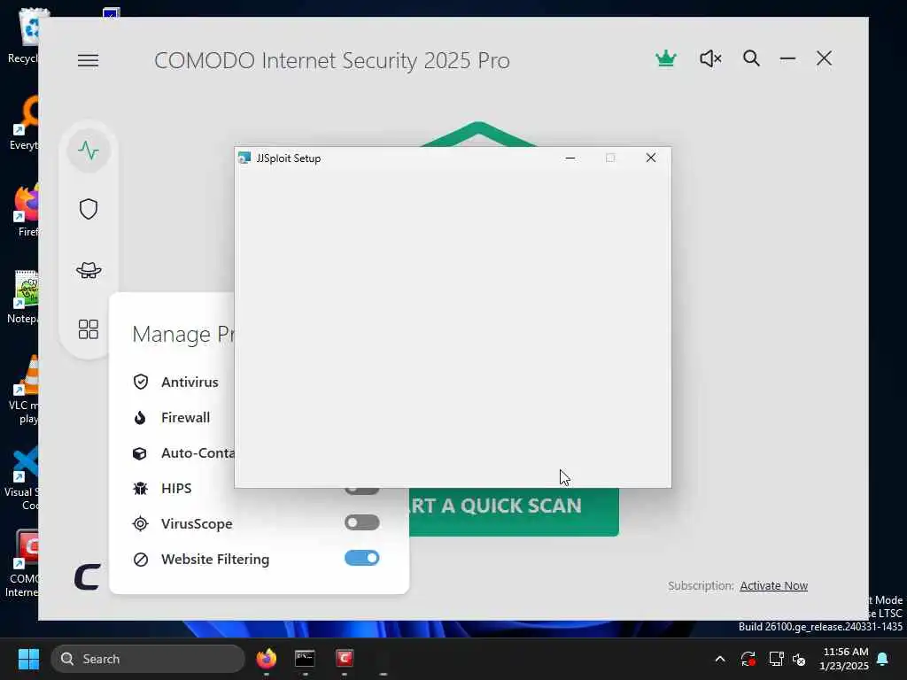Select the HIPS label
Screen dimensions: 907x680
point(176,489)
